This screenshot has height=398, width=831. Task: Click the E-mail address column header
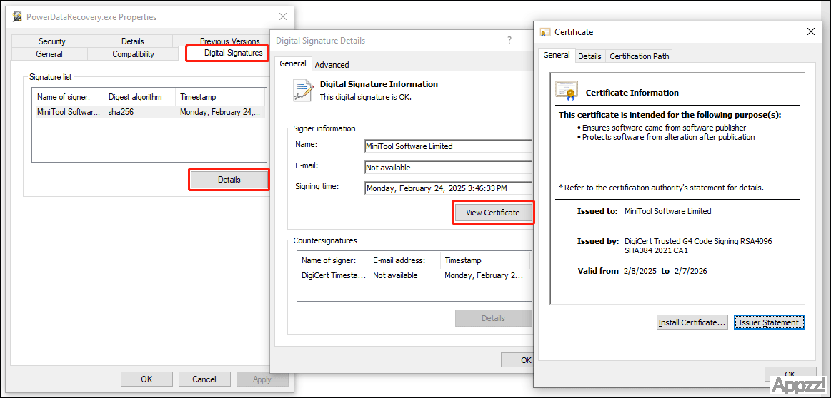tap(404, 260)
